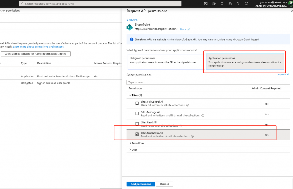The image size is (293, 189).
Task: Click the Sign in and read user profile row
Action: (x=61, y=83)
